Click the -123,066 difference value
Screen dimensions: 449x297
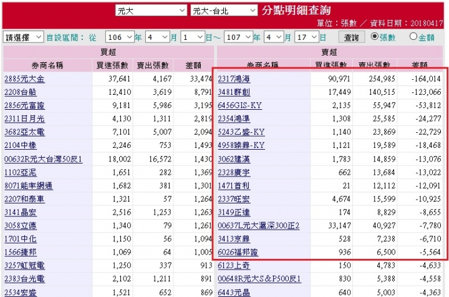coord(426,92)
